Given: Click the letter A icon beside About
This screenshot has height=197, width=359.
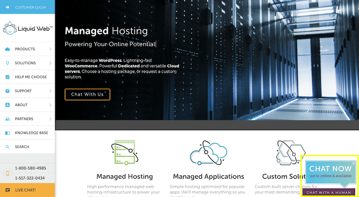Looking at the screenshot, I should 8,105.
